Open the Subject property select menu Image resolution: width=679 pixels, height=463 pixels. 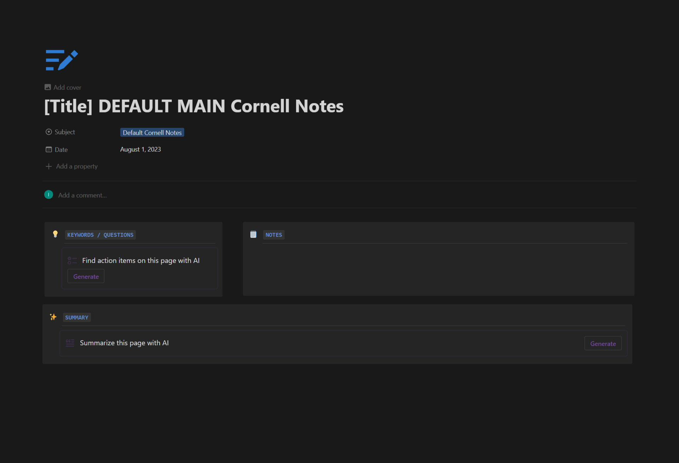click(65, 132)
